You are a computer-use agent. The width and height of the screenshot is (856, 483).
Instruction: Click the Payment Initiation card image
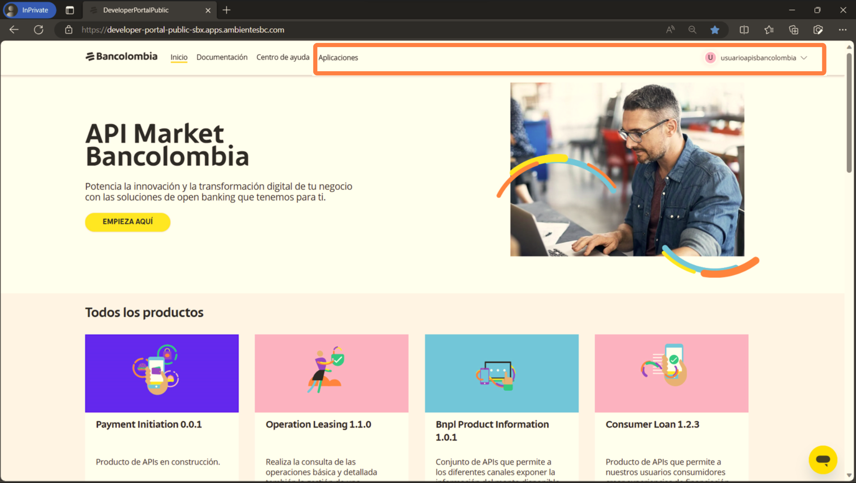(x=162, y=373)
